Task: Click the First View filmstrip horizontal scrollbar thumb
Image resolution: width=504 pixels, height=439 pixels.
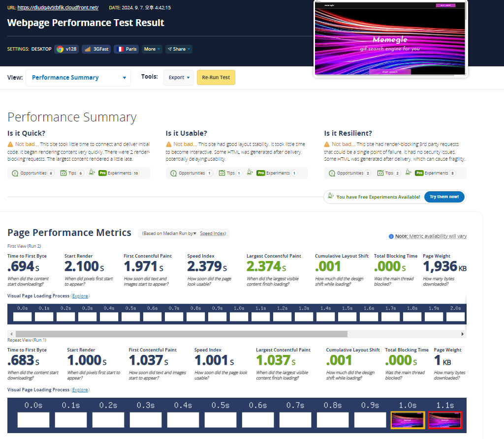Action: pyautogui.click(x=182, y=334)
